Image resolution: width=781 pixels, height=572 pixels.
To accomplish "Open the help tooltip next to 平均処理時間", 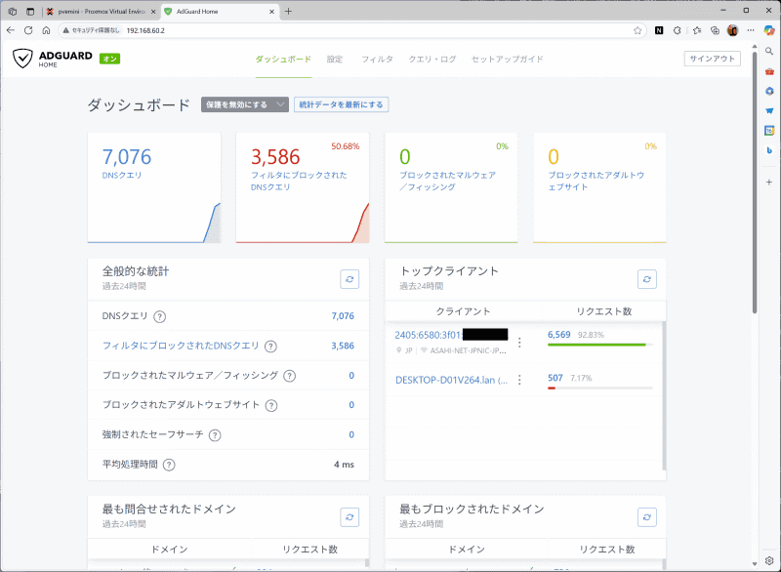I will (171, 465).
